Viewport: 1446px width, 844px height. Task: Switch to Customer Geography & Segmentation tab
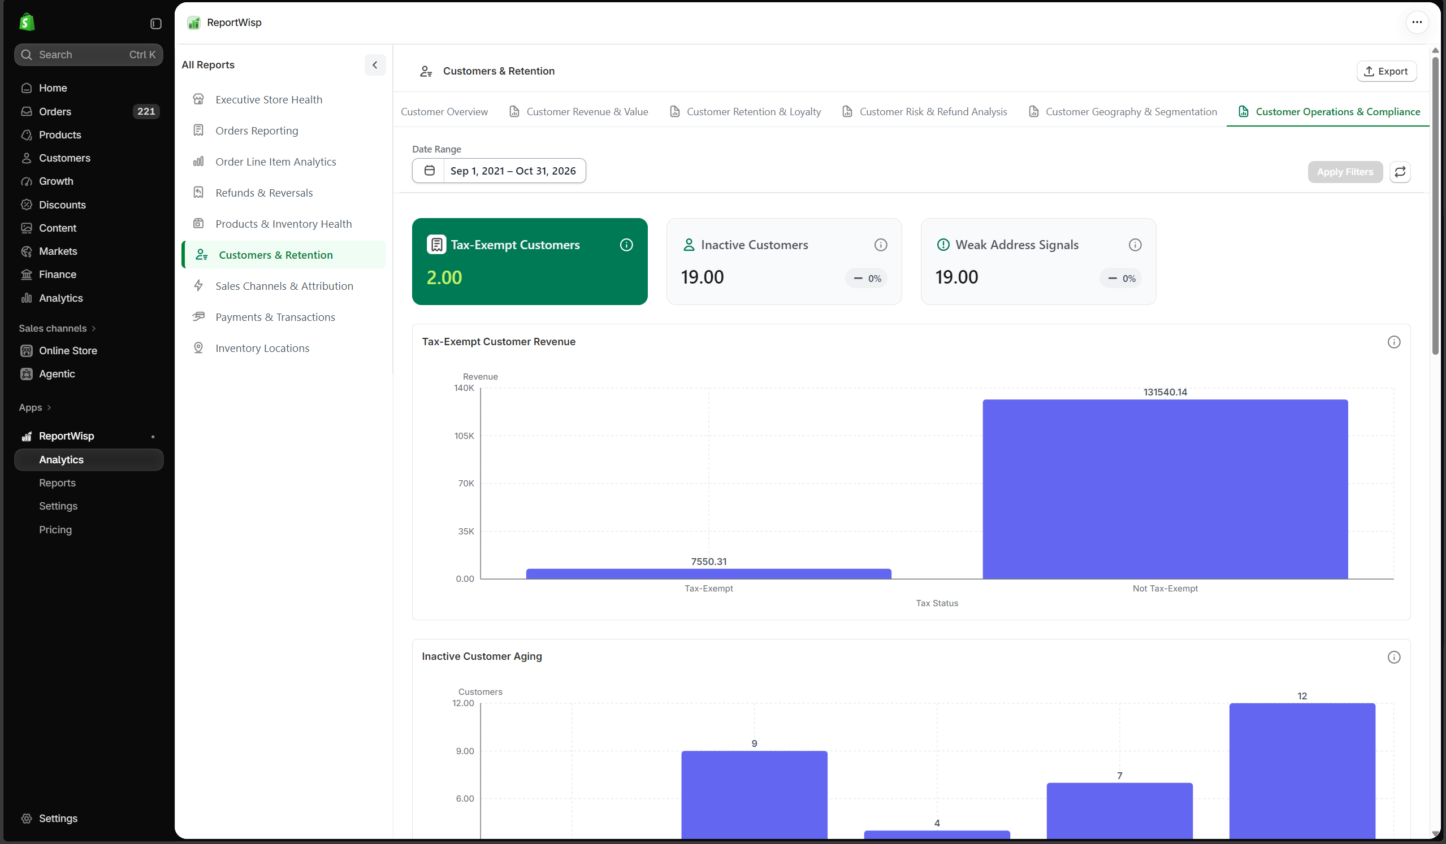(x=1122, y=112)
